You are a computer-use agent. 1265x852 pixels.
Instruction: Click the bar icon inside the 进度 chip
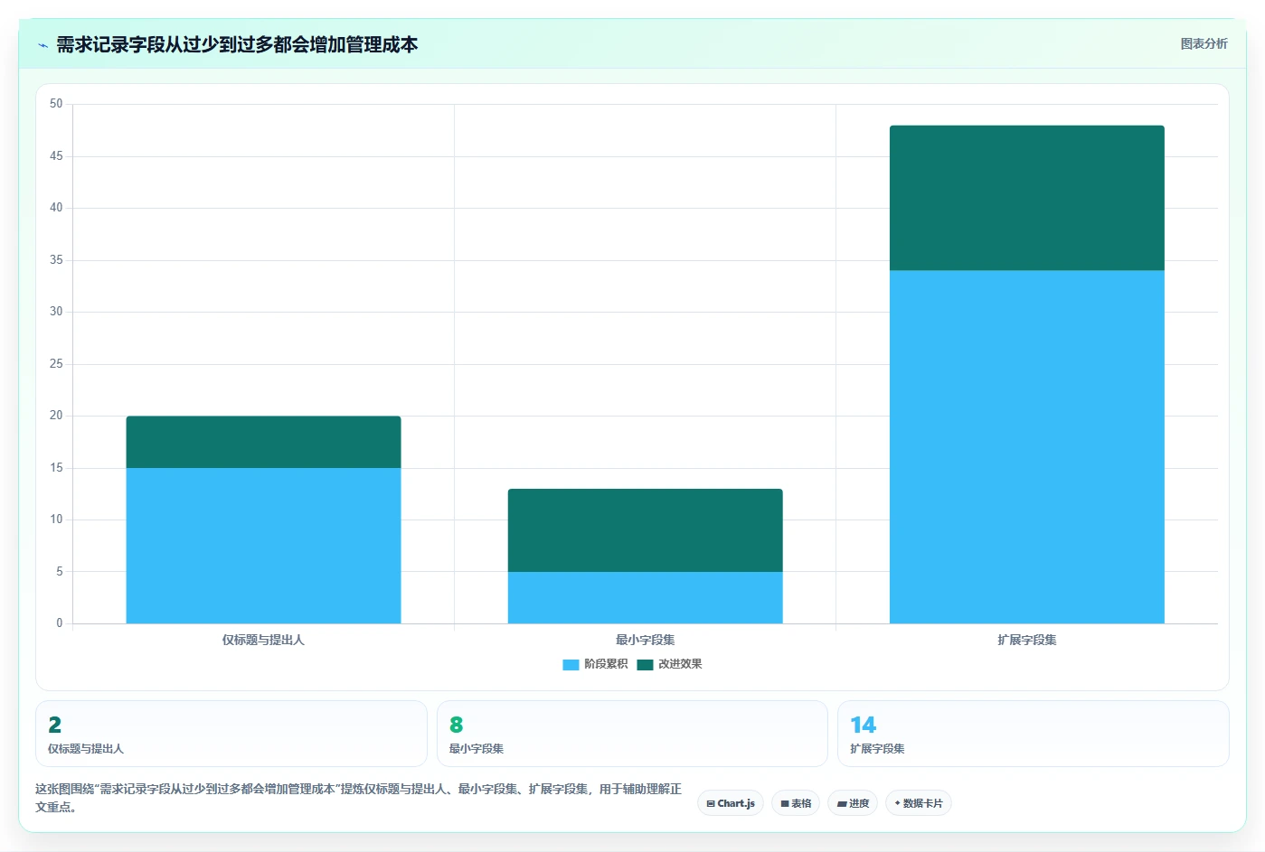click(842, 803)
